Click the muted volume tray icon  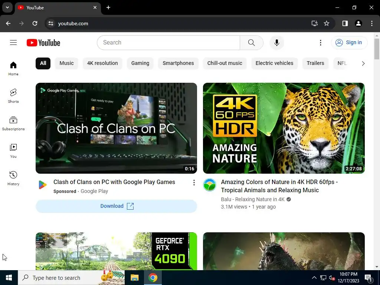point(332,278)
